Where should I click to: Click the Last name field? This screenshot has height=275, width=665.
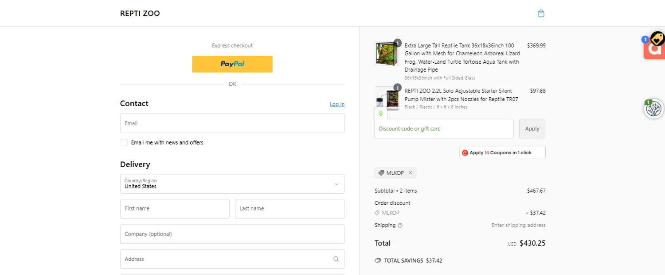pos(290,209)
